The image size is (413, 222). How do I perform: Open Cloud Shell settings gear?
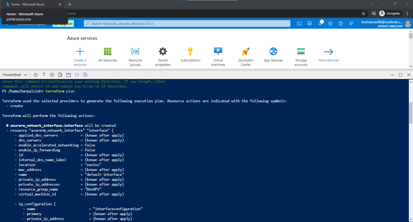click(x=52, y=75)
